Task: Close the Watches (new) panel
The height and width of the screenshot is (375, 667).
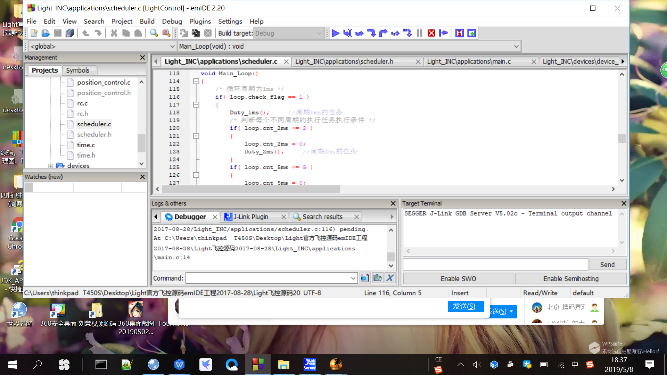Action: pos(142,177)
